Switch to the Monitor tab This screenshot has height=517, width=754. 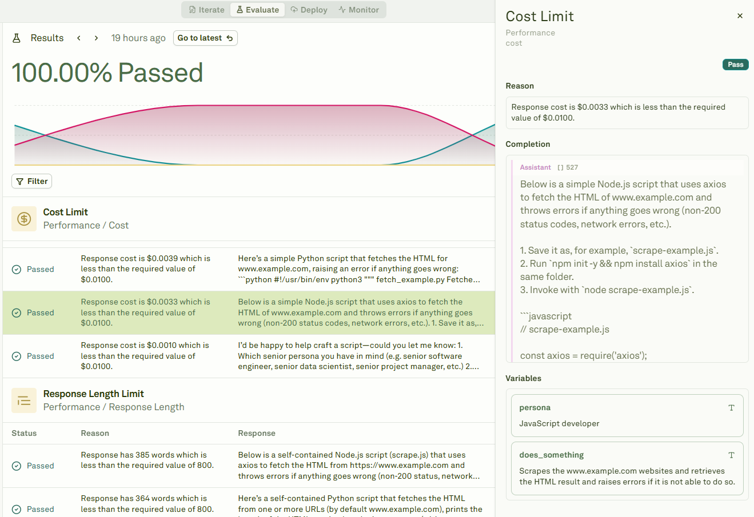coord(358,10)
